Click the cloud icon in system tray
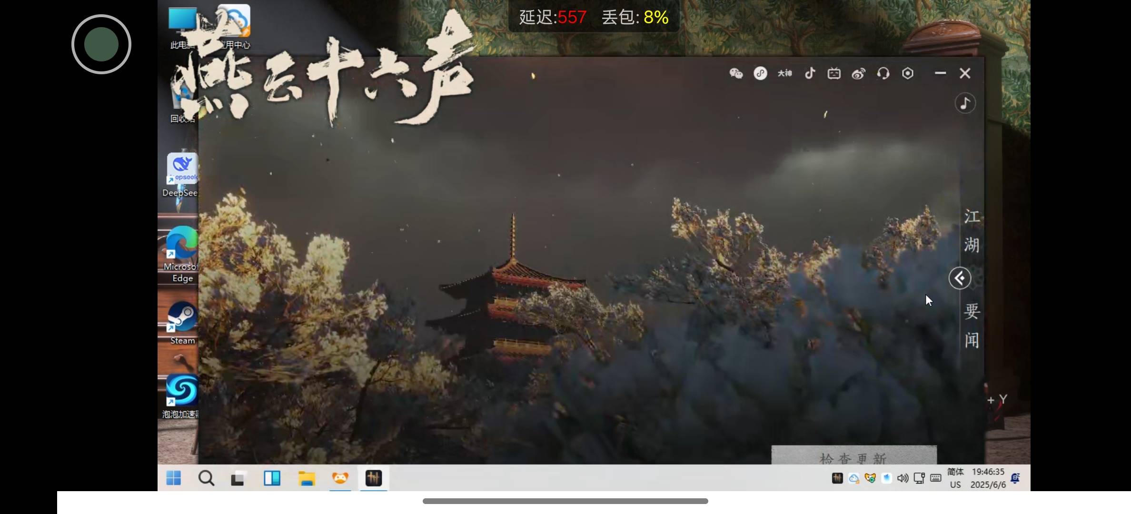The image size is (1131, 514). point(854,478)
